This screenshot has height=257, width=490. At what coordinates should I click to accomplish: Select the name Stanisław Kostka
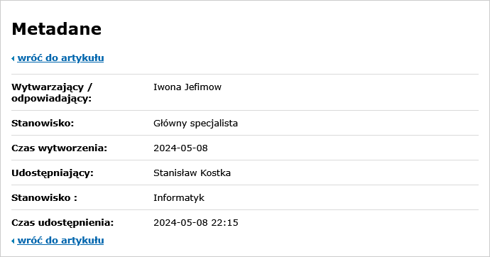[x=192, y=173]
